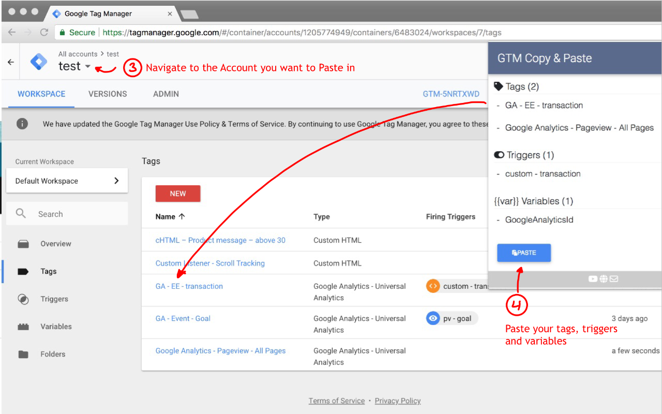Click GA - EE - transaction in the Copy & Paste popup
The image size is (662, 414).
pyautogui.click(x=544, y=105)
